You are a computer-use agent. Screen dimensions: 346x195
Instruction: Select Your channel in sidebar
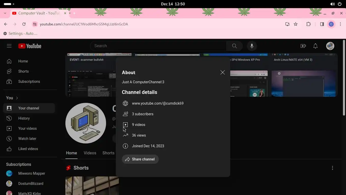click(29, 108)
